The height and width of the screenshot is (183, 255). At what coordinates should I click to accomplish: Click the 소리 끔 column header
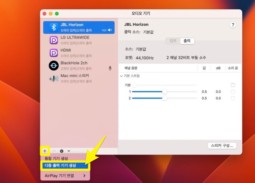point(233,68)
